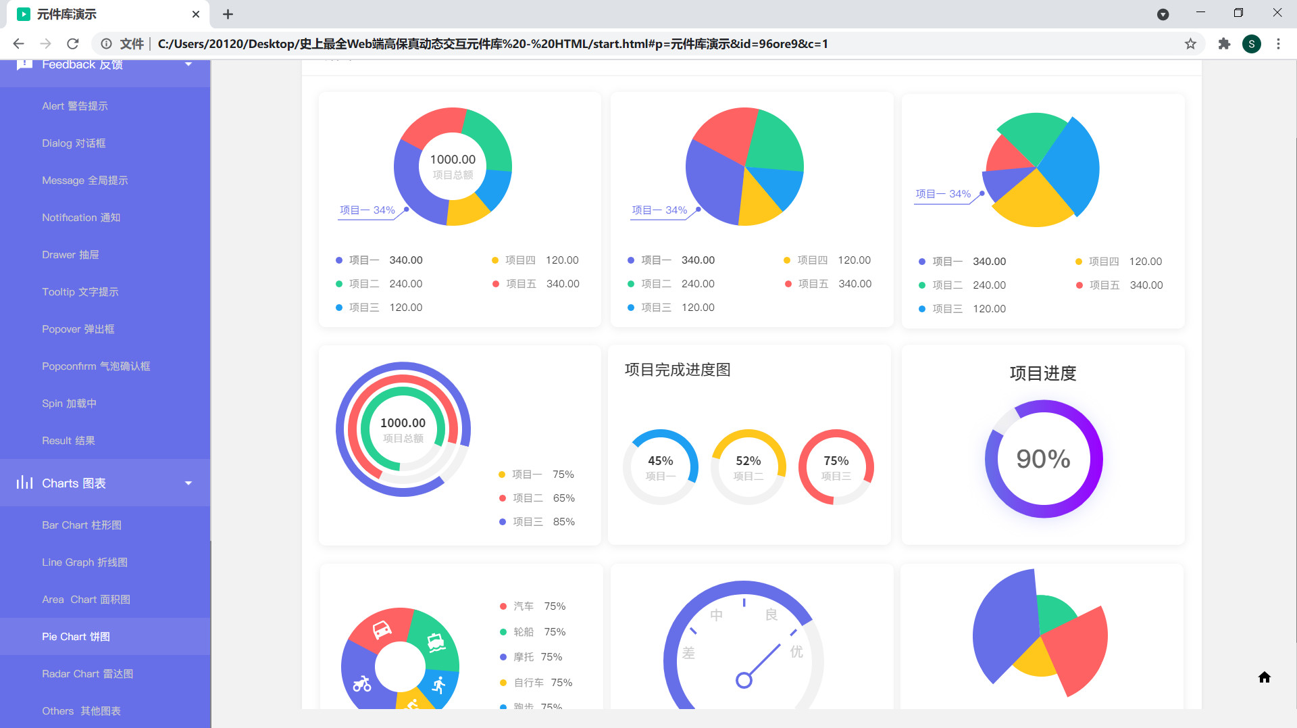This screenshot has width=1297, height=728.
Task: Click the 优 label on gauge chart
Action: coord(797,652)
